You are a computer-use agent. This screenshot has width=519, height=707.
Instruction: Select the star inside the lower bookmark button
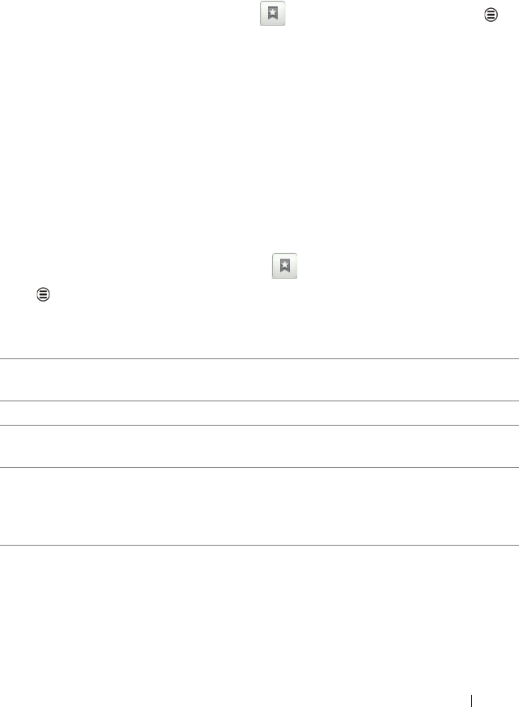[284, 265]
